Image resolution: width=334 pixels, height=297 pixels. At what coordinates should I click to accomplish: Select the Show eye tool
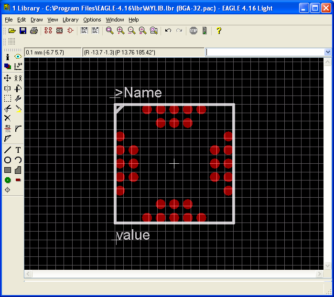click(x=18, y=57)
